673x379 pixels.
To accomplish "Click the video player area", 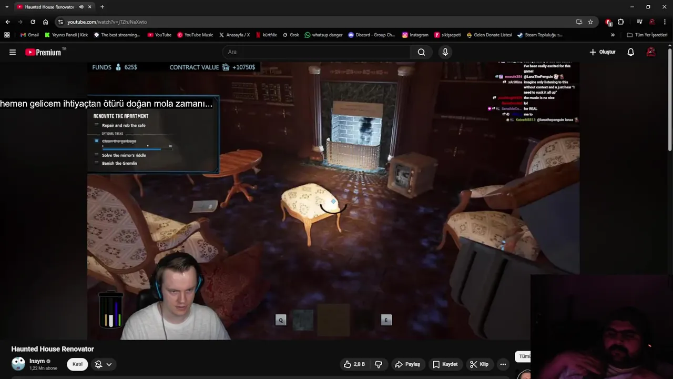I will pyautogui.click(x=333, y=201).
